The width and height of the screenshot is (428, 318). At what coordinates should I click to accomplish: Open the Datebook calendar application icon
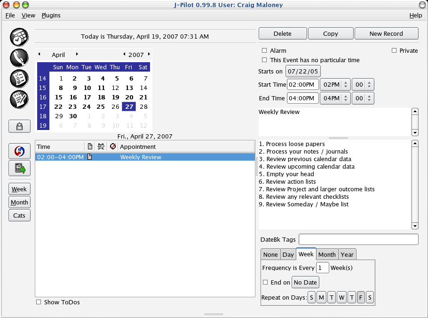click(x=19, y=37)
